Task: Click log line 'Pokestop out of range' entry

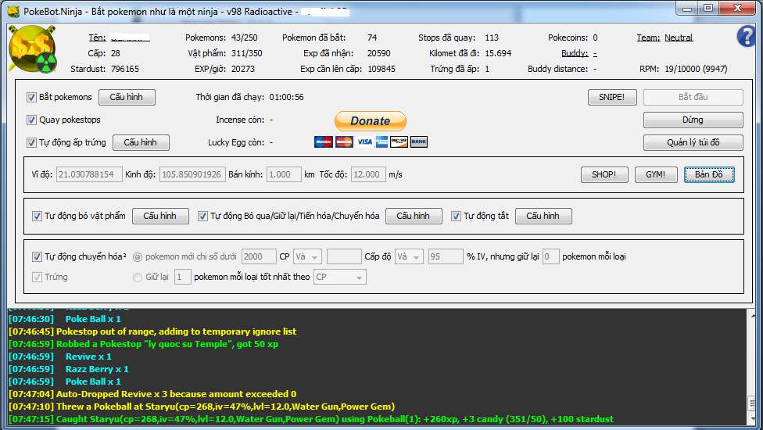Action: [x=152, y=331]
